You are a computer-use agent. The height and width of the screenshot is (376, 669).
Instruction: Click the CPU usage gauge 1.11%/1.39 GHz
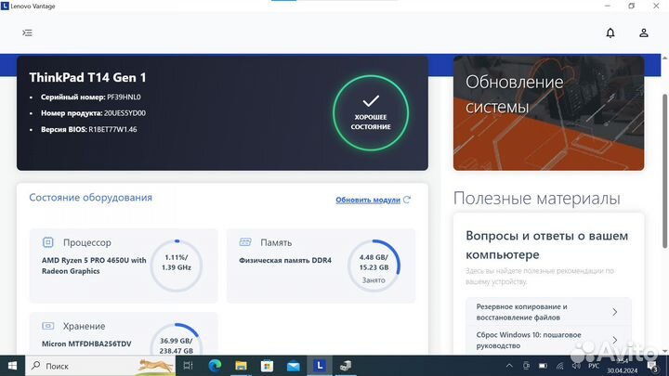177,266
